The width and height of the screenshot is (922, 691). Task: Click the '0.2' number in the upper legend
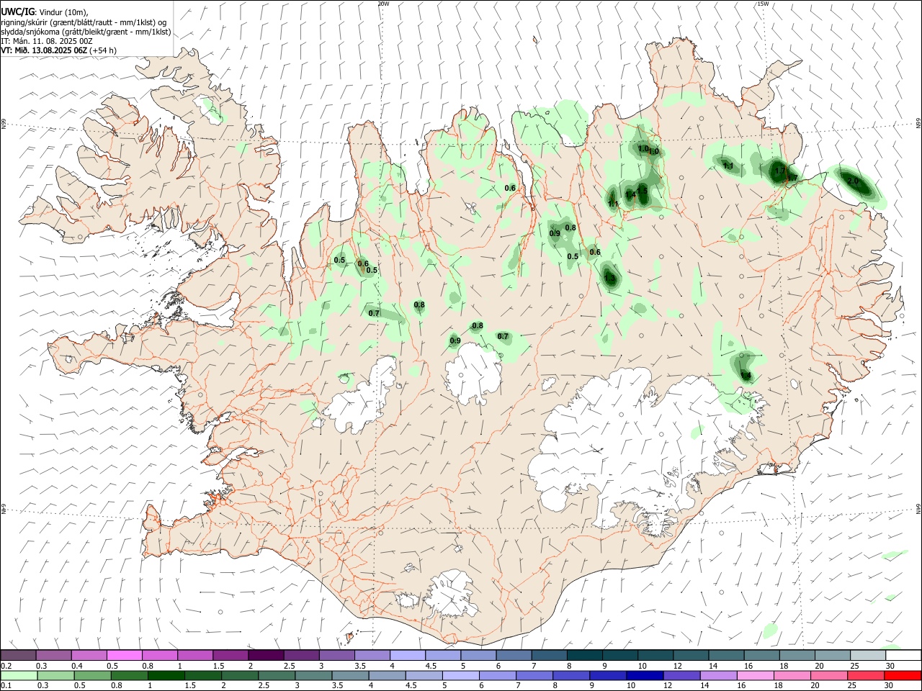6,666
